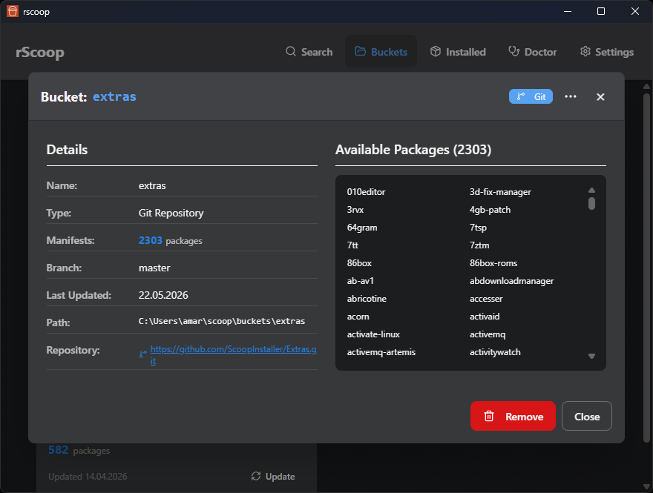Viewport: 653px width, 493px height.
Task: Click the master branch value
Action: point(154,268)
